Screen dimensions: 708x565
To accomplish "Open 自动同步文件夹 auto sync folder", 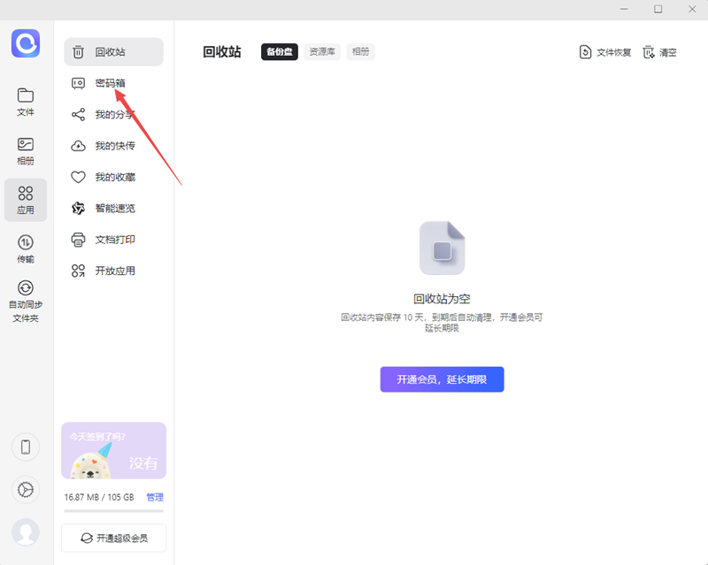I will tap(26, 296).
